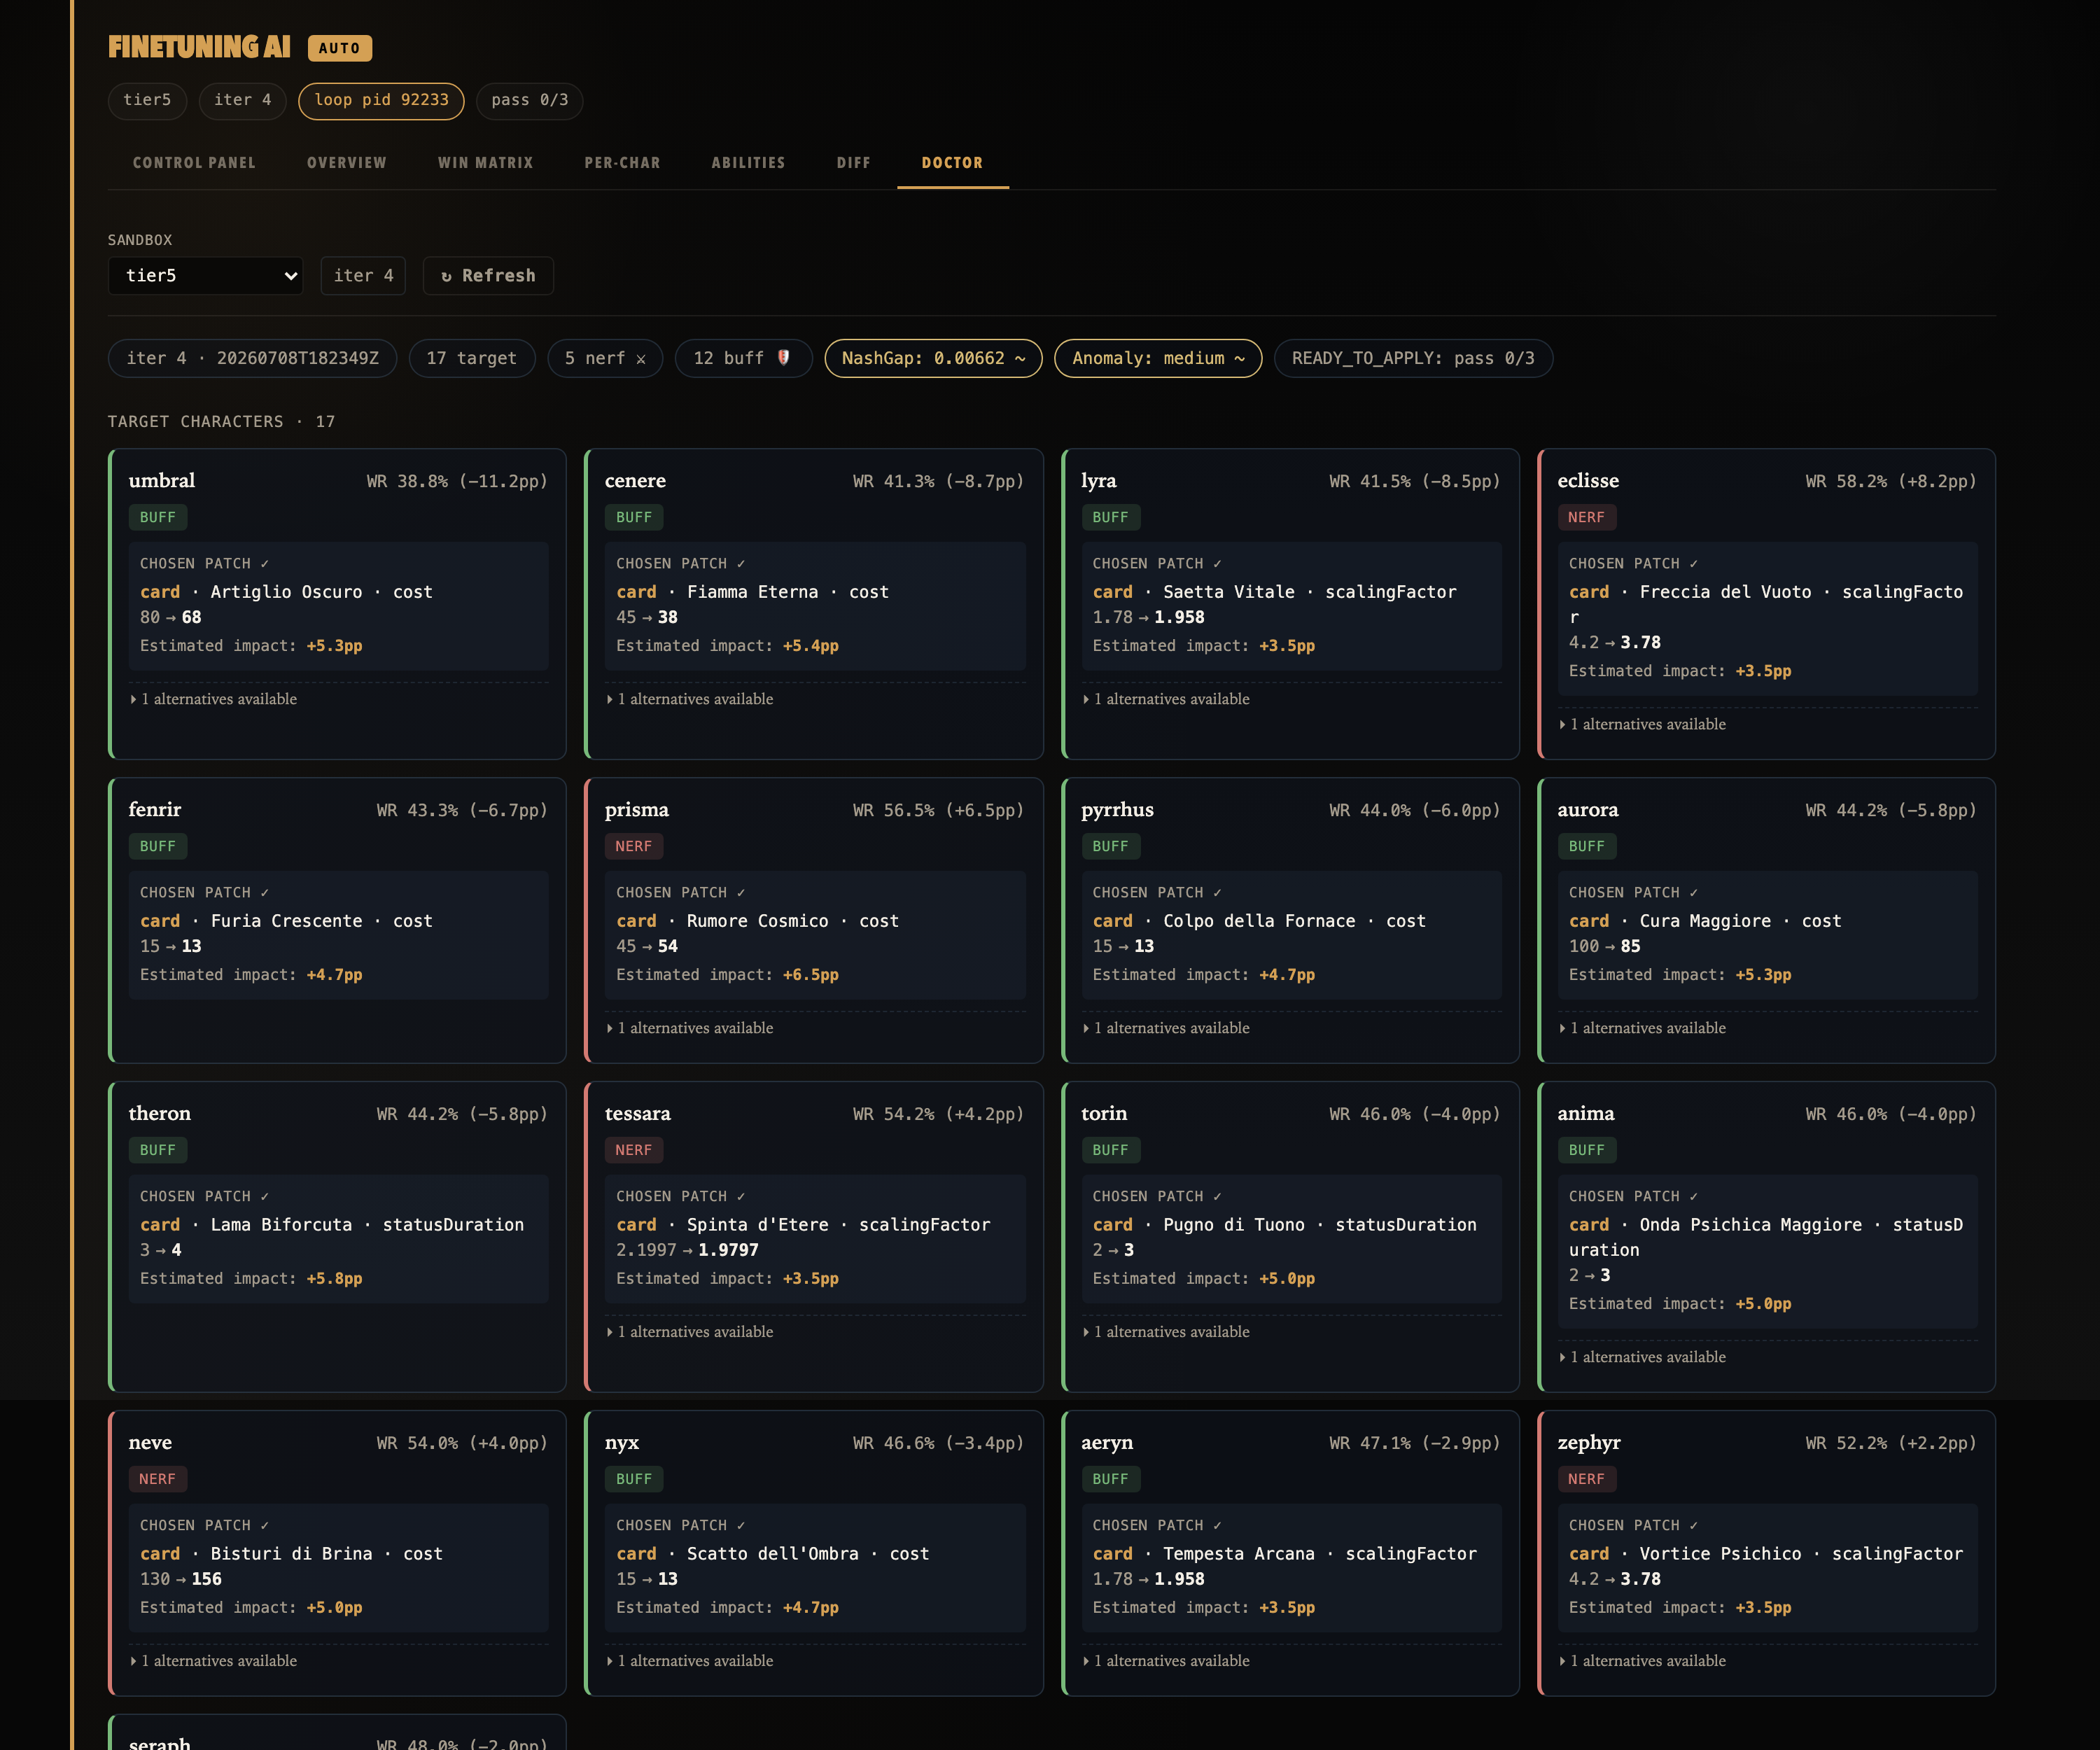This screenshot has height=1750, width=2100.
Task: Click the 12 buff filter chip
Action: pos(743,358)
